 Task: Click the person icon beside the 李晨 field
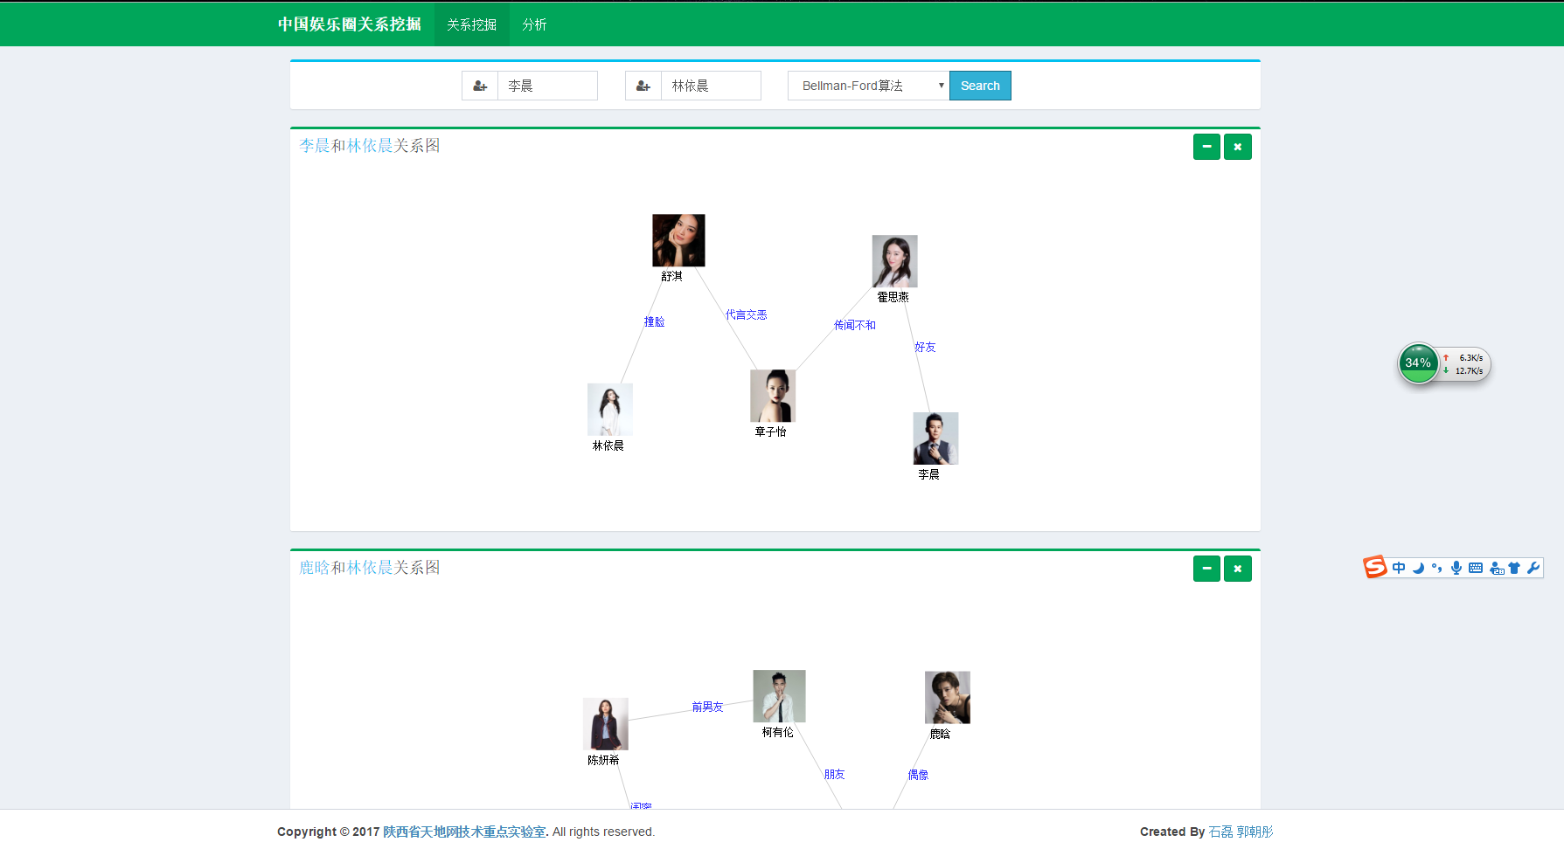[480, 86]
